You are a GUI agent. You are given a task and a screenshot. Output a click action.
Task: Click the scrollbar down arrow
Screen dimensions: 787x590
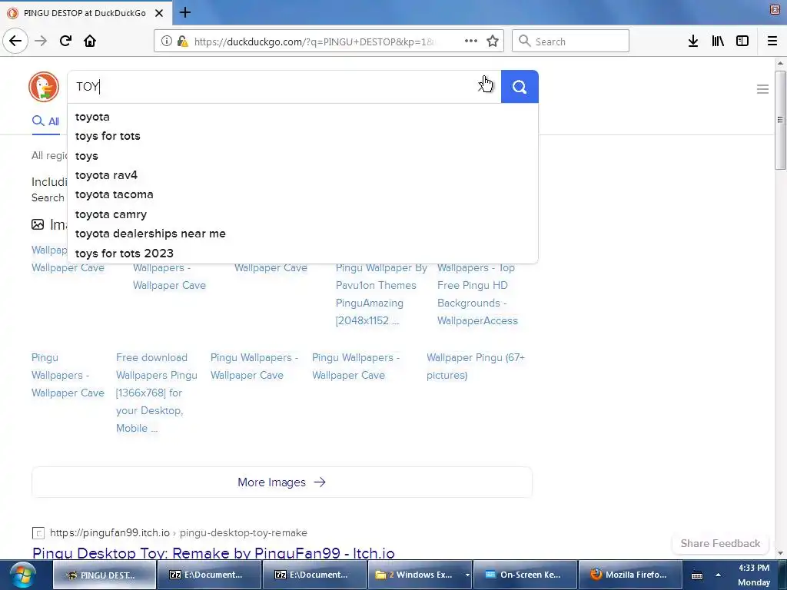(780, 553)
